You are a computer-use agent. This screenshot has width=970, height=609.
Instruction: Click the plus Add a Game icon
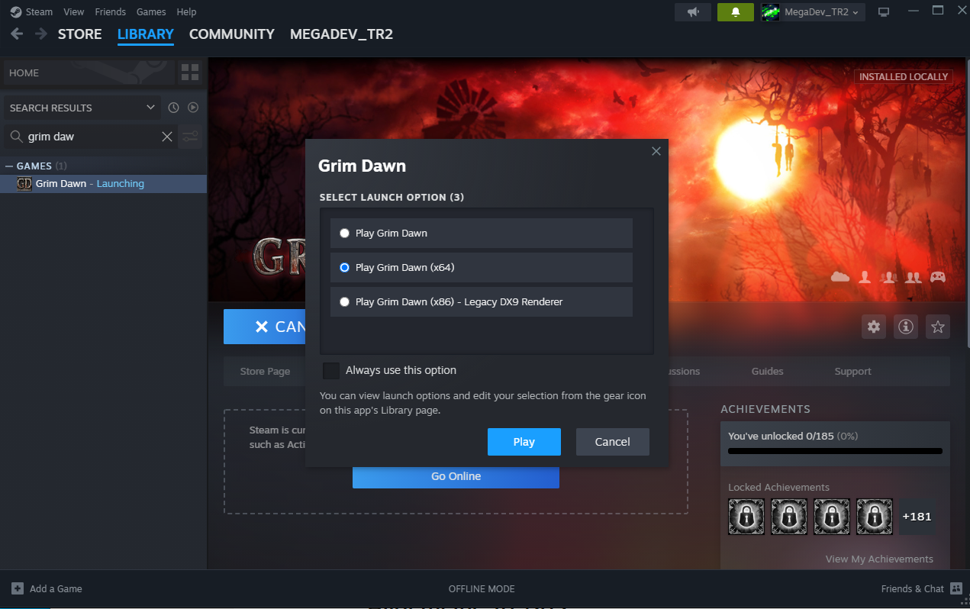pyautogui.click(x=17, y=588)
